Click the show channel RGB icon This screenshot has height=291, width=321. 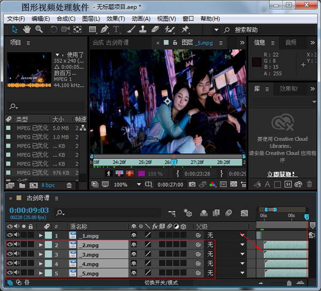(x=213, y=185)
